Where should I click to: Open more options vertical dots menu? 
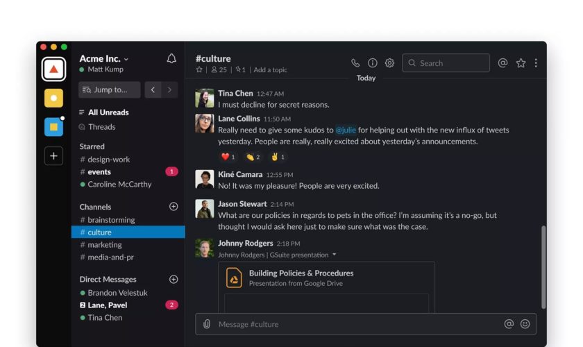point(536,63)
